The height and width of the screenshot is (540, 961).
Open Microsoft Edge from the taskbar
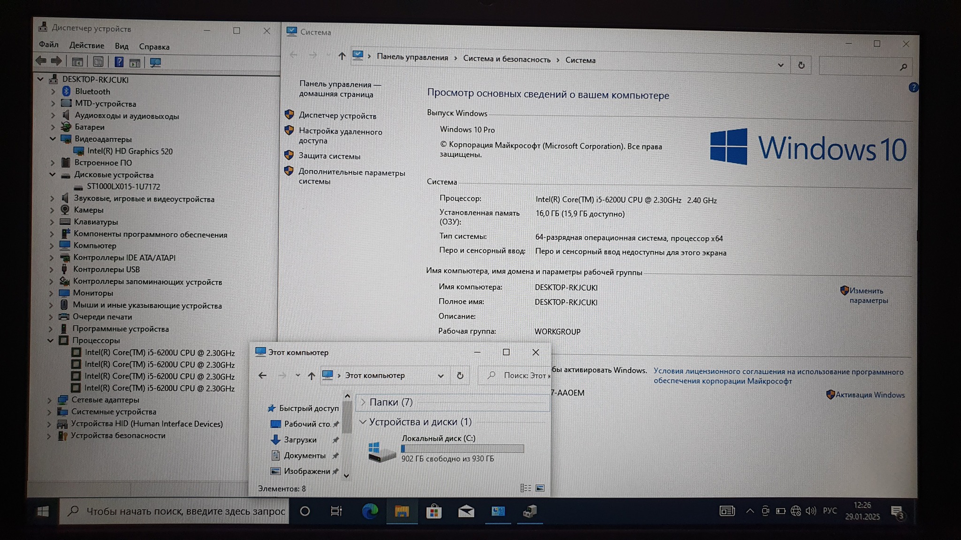tap(370, 511)
